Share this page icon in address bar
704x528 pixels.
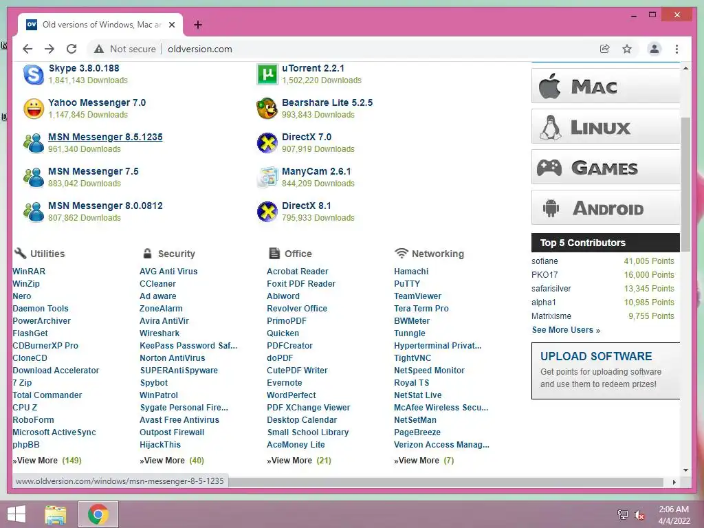pos(605,49)
